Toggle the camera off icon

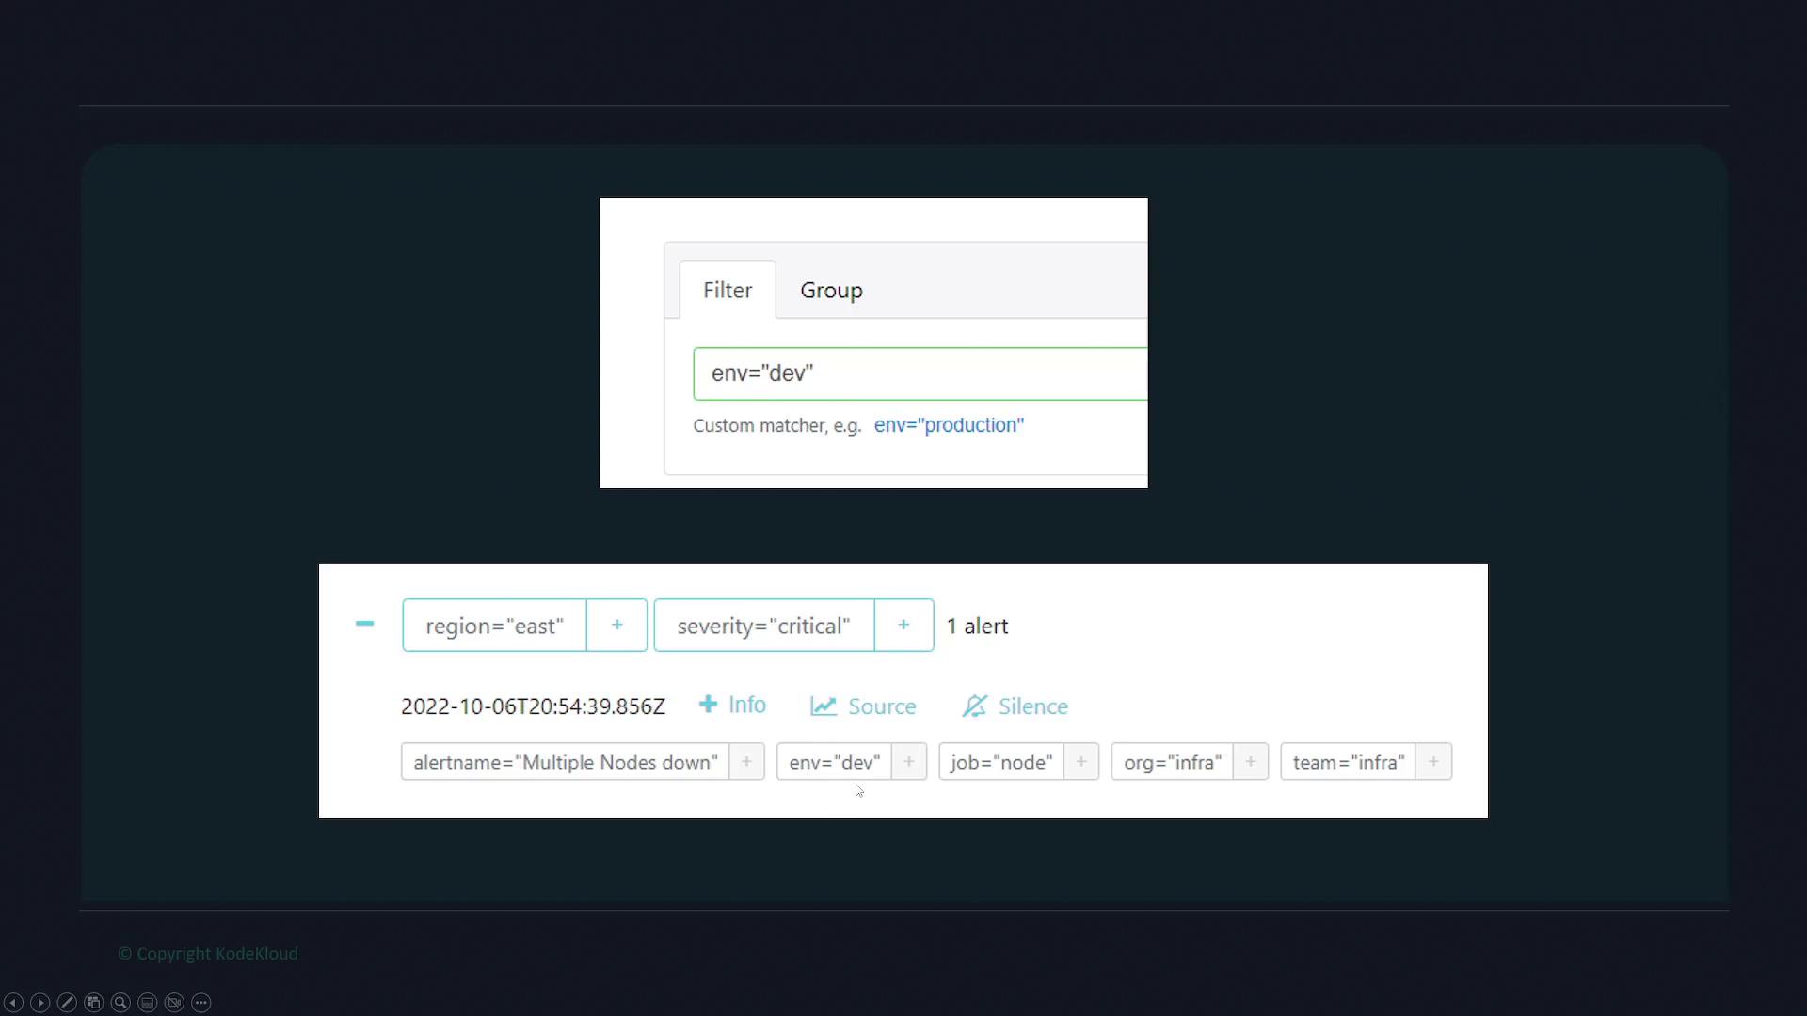tap(174, 1003)
